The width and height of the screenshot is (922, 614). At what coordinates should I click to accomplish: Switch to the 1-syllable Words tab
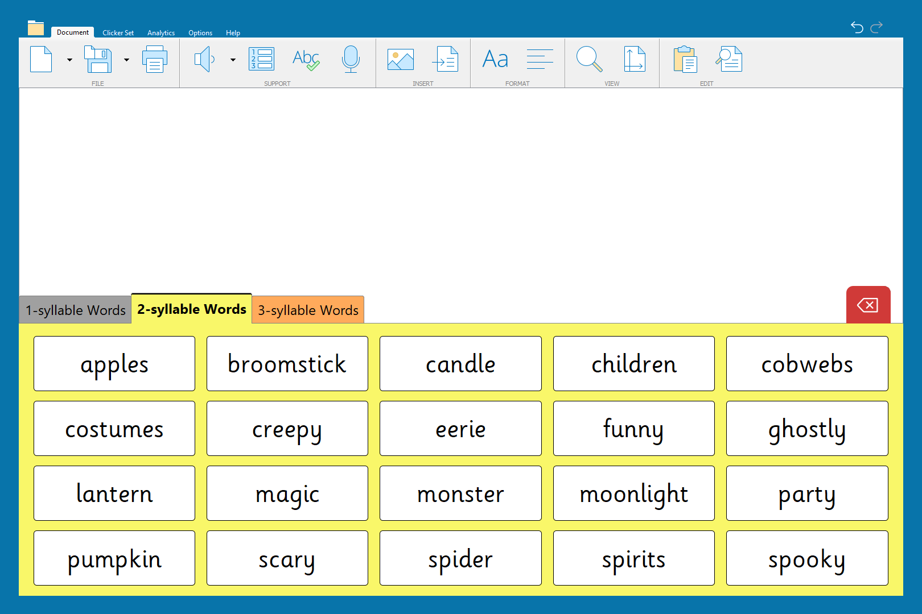75,310
